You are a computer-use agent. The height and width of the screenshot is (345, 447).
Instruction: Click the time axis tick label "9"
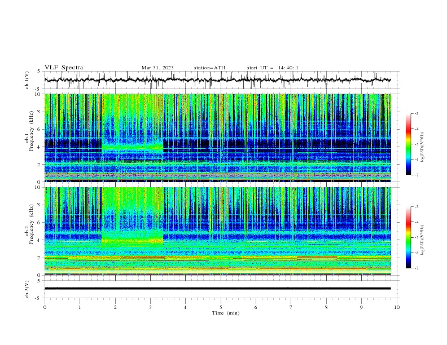tap(361, 307)
